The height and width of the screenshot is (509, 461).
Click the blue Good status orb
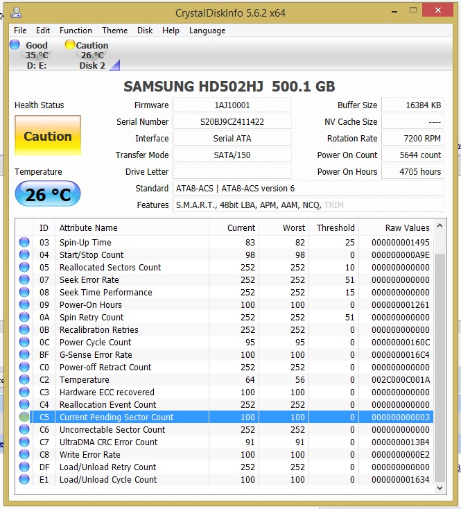(x=15, y=44)
